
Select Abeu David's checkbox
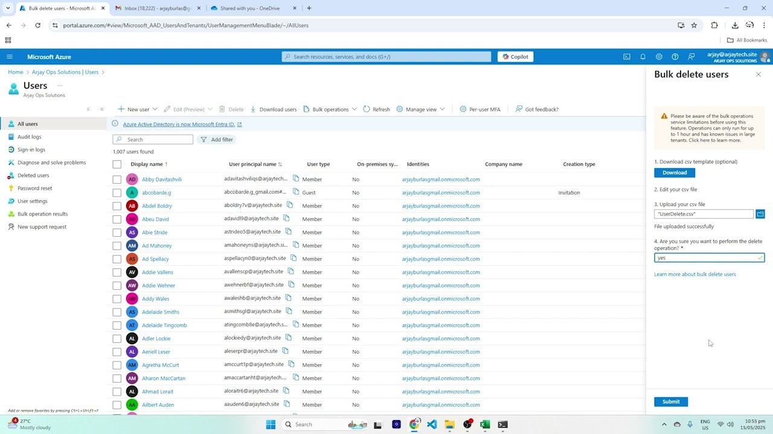point(117,219)
